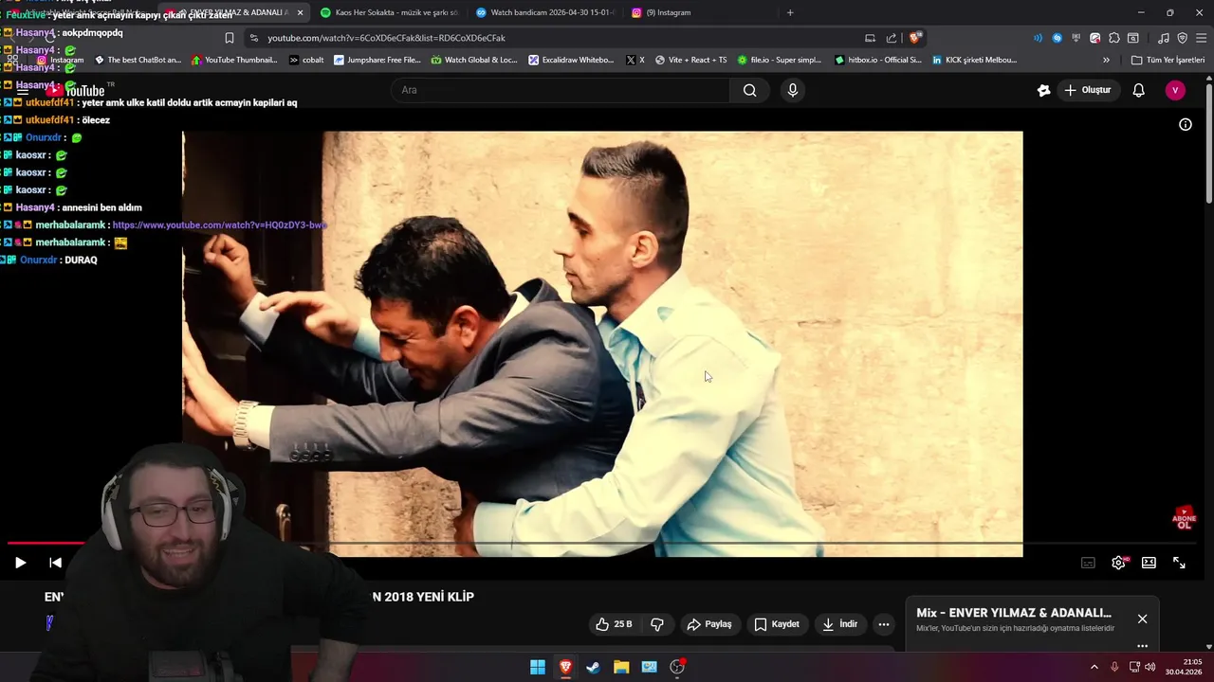
Task: Open the extensions puzzle icon
Action: click(1114, 38)
